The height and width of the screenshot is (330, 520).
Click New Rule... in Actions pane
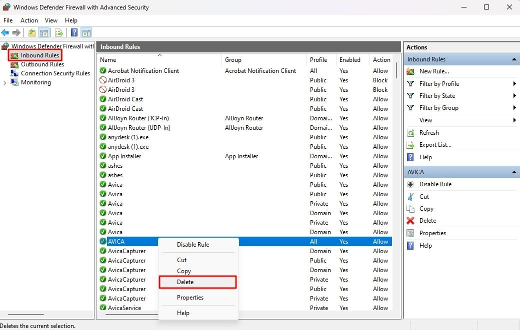[x=434, y=71]
